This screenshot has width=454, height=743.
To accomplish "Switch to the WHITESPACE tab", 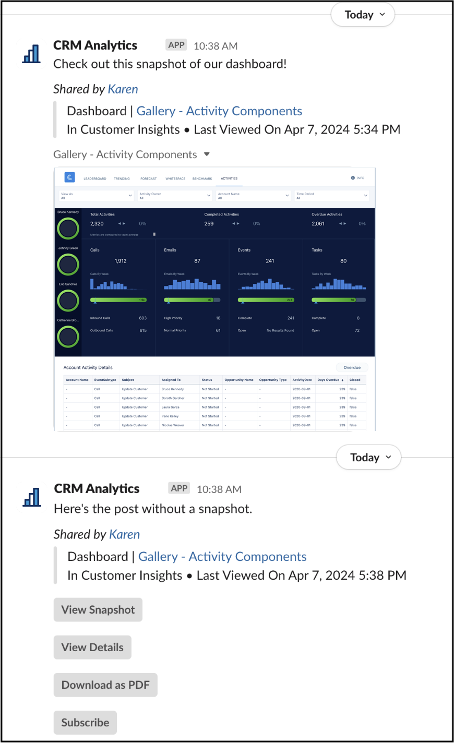I will tap(175, 179).
